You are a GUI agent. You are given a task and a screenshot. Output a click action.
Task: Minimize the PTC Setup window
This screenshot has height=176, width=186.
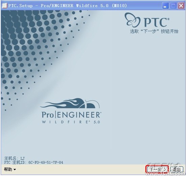click(x=165, y=6)
